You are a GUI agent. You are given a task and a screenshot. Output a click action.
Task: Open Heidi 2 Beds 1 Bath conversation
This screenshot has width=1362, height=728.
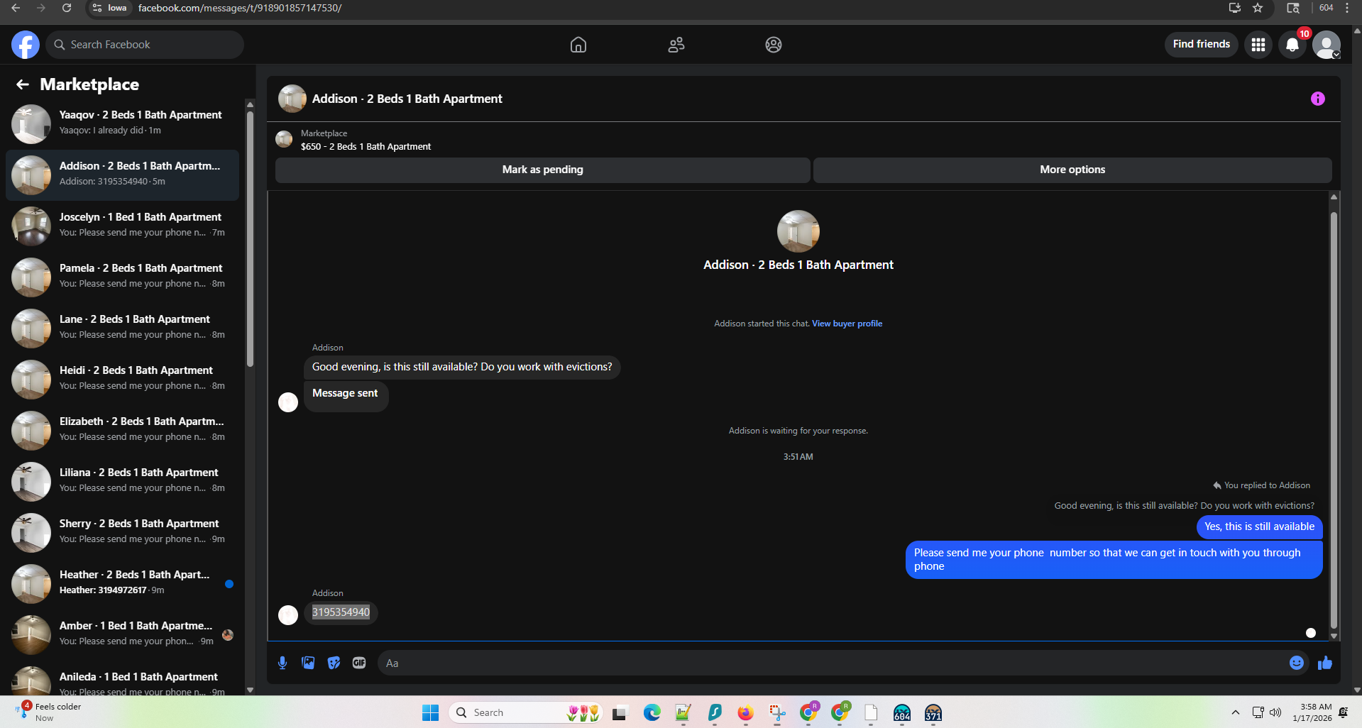coord(122,379)
